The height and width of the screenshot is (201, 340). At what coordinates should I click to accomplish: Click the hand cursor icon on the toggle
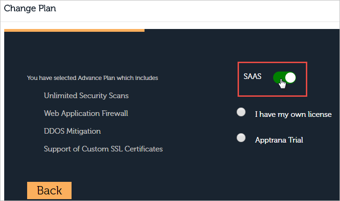point(282,84)
